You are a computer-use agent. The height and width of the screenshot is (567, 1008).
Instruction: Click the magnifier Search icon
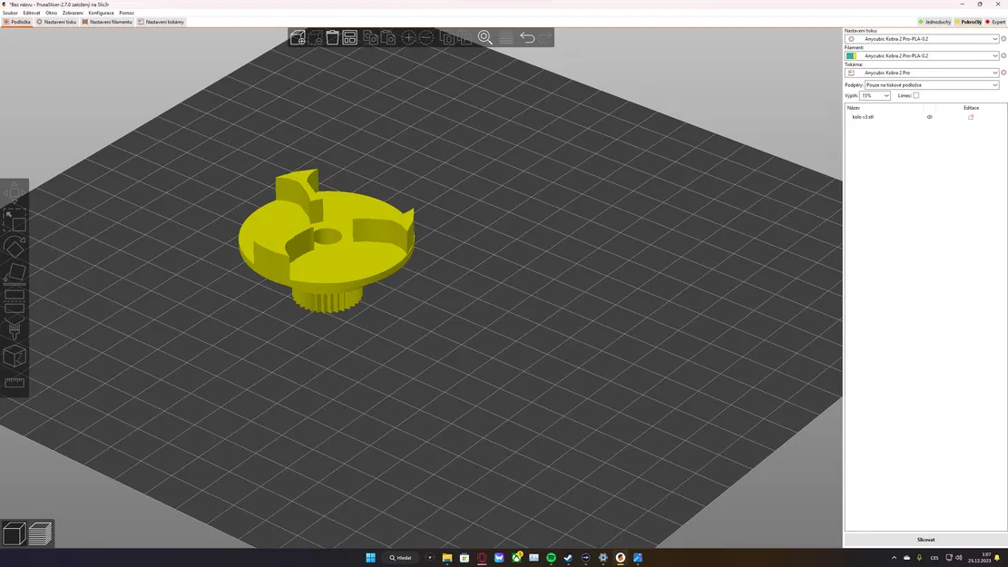[485, 37]
